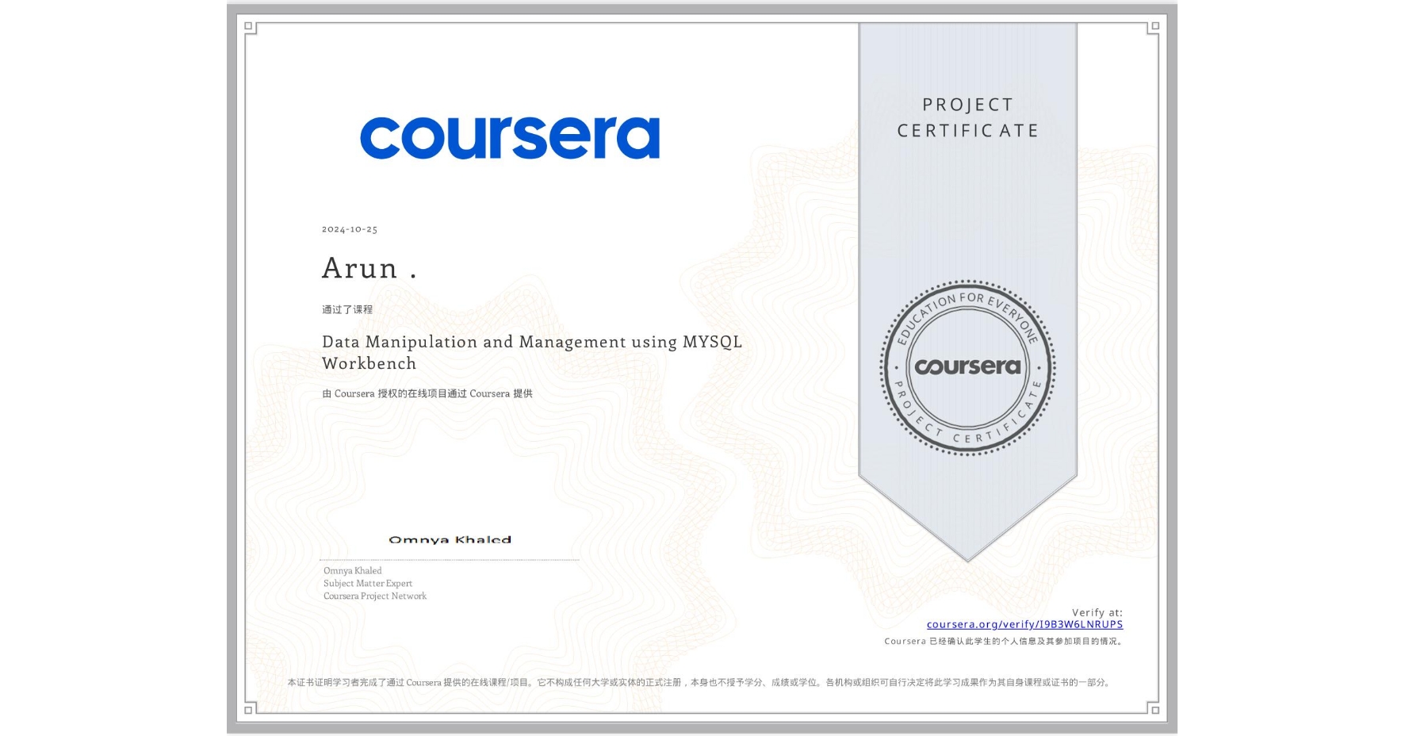
Task: Open the coursera.org/verify/I9B3W6LNRUPS link
Action: point(1024,625)
